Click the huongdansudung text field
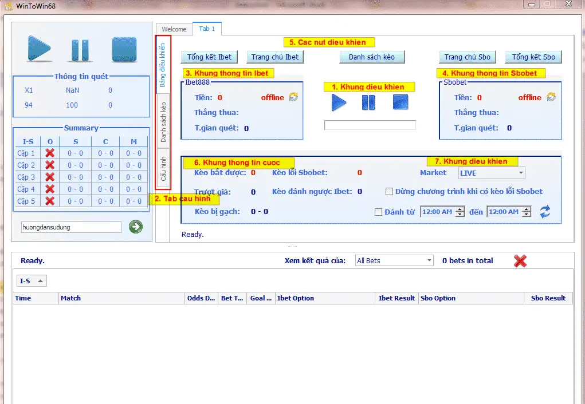The image size is (585, 404). (x=71, y=227)
